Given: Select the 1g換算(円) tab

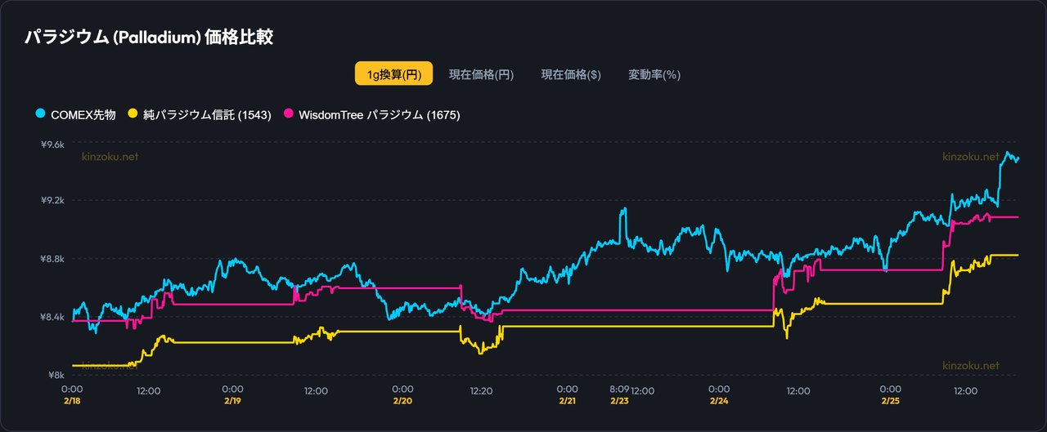Looking at the screenshot, I should 393,74.
